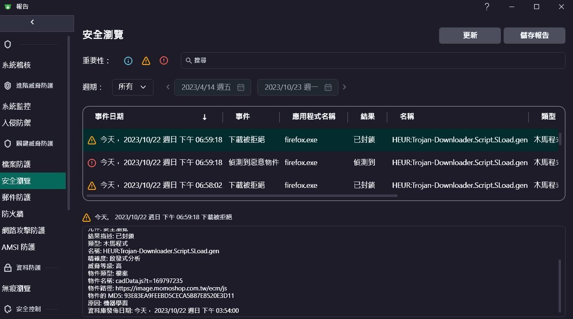Click 已封鎖 result in the 06:59:18 row
This screenshot has width=573, height=319.
point(364,140)
